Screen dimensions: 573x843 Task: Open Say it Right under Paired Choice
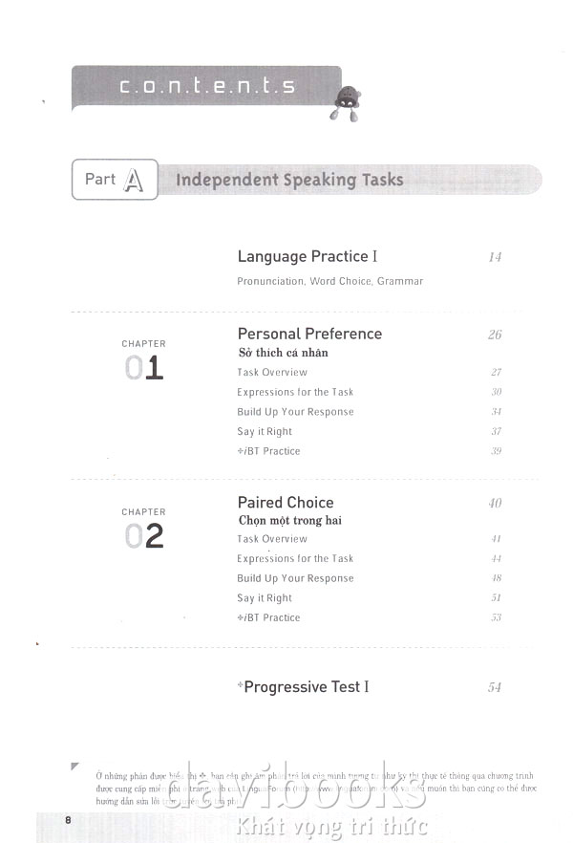(x=265, y=598)
